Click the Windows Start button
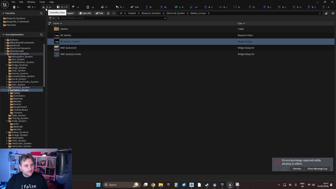 click(98, 185)
